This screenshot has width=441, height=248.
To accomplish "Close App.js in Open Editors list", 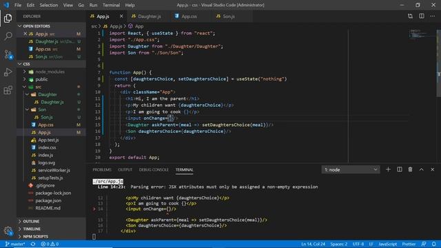I will click(x=25, y=34).
